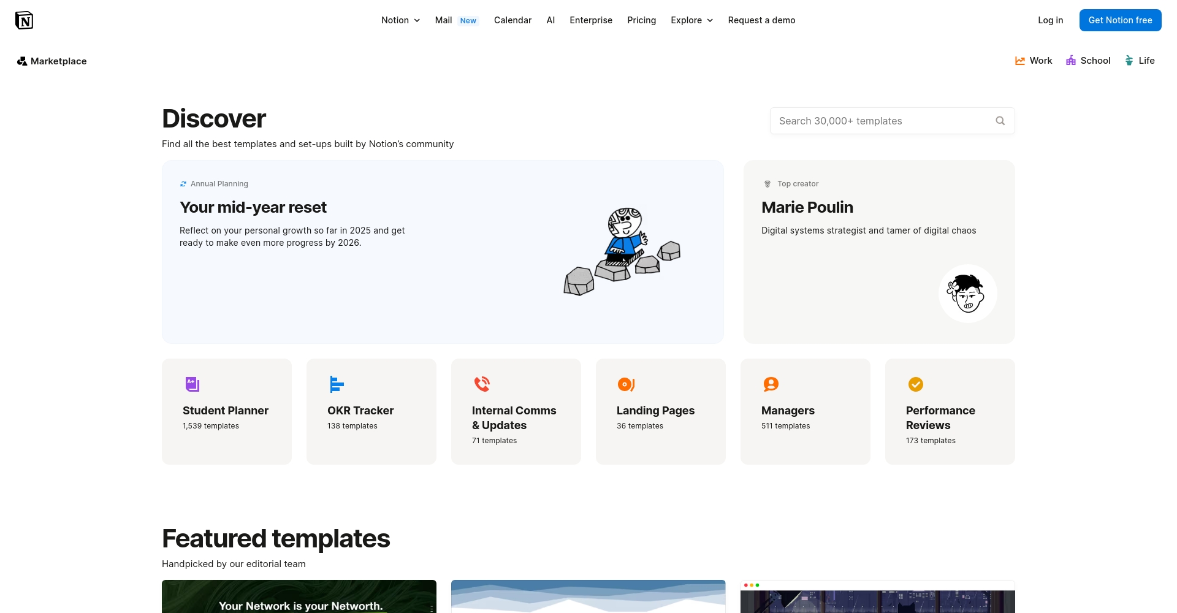The height and width of the screenshot is (613, 1177).
Task: Select the School category link
Action: click(x=1088, y=61)
